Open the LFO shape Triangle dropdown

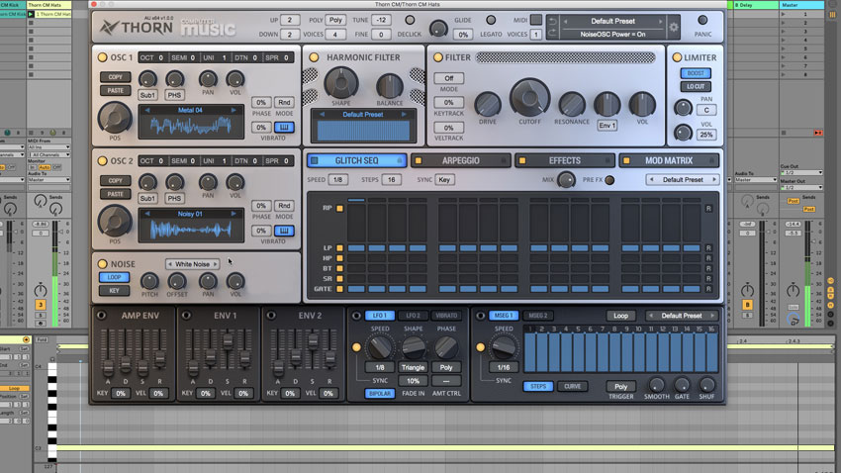pyautogui.click(x=413, y=366)
